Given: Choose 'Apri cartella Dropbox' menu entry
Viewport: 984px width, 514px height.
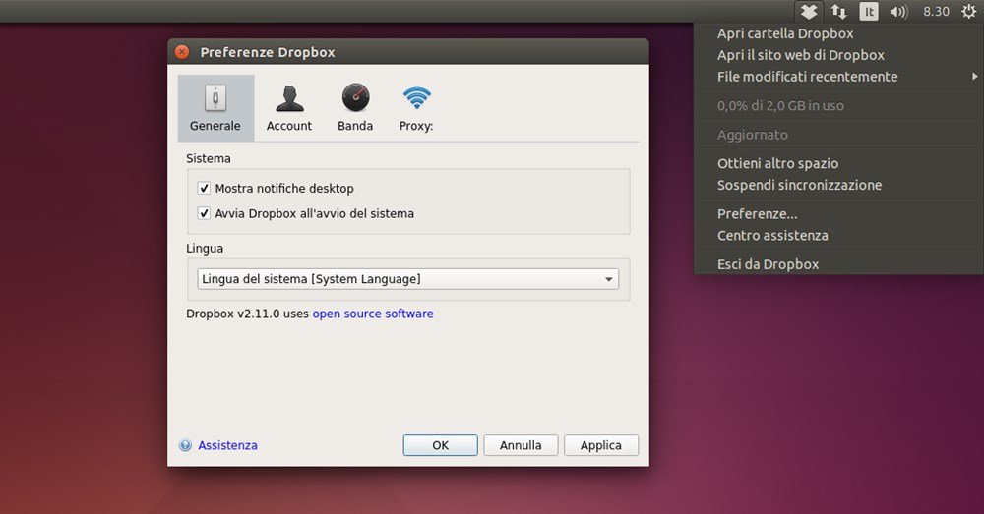Looking at the screenshot, I should (x=785, y=33).
